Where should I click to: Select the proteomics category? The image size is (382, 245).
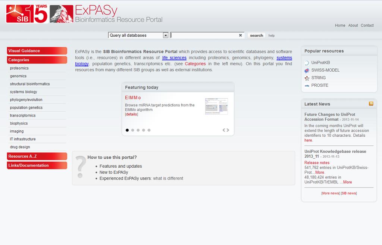coord(19,68)
